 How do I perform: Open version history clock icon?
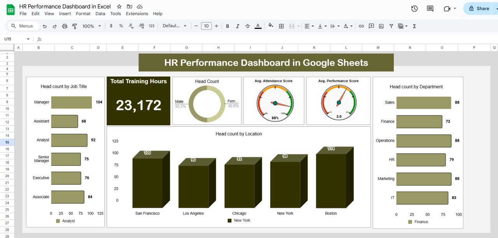point(414,9)
